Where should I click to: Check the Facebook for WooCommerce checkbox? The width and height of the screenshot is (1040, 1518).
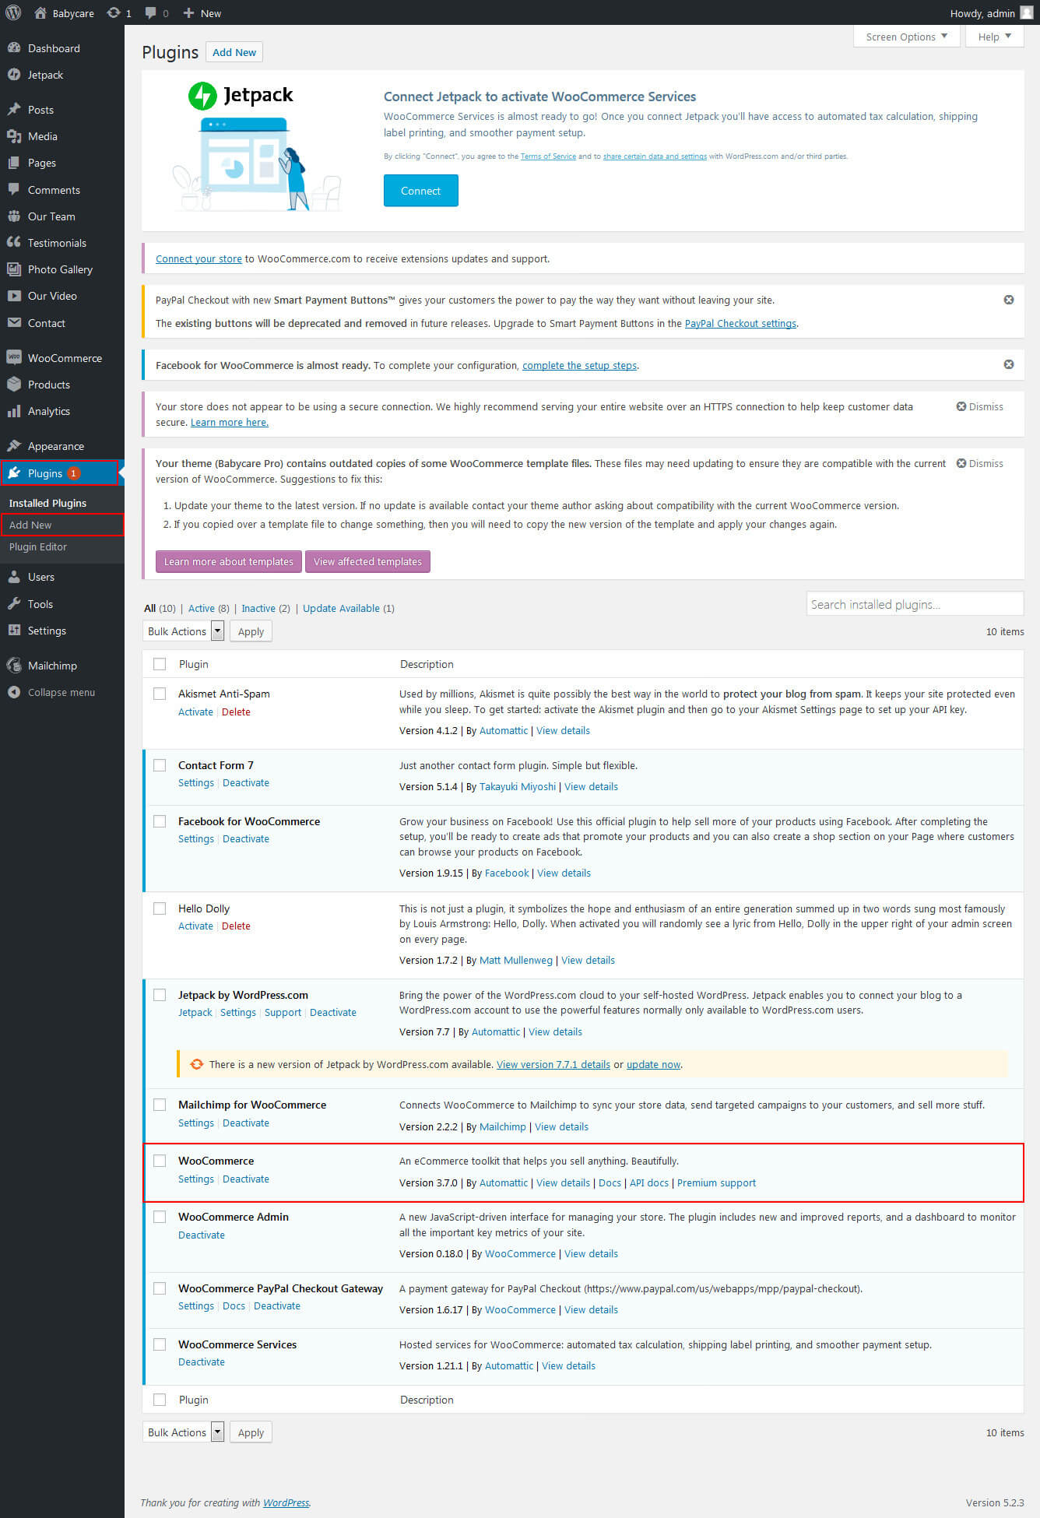click(x=160, y=821)
